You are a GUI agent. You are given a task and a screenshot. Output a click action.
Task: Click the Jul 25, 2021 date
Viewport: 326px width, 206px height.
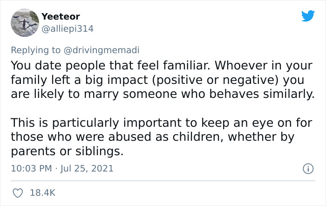tap(87, 168)
